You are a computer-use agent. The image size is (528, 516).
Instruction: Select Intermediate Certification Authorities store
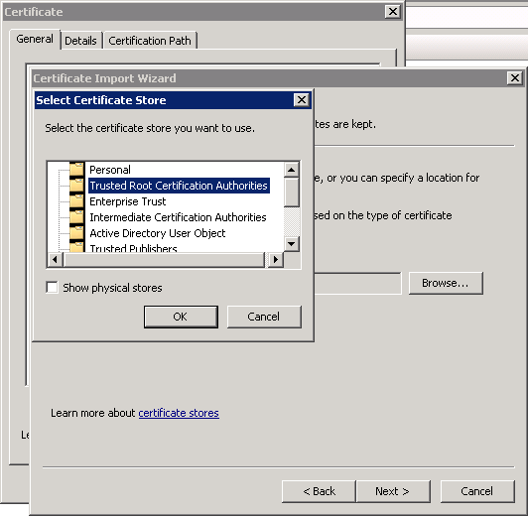pos(178,217)
